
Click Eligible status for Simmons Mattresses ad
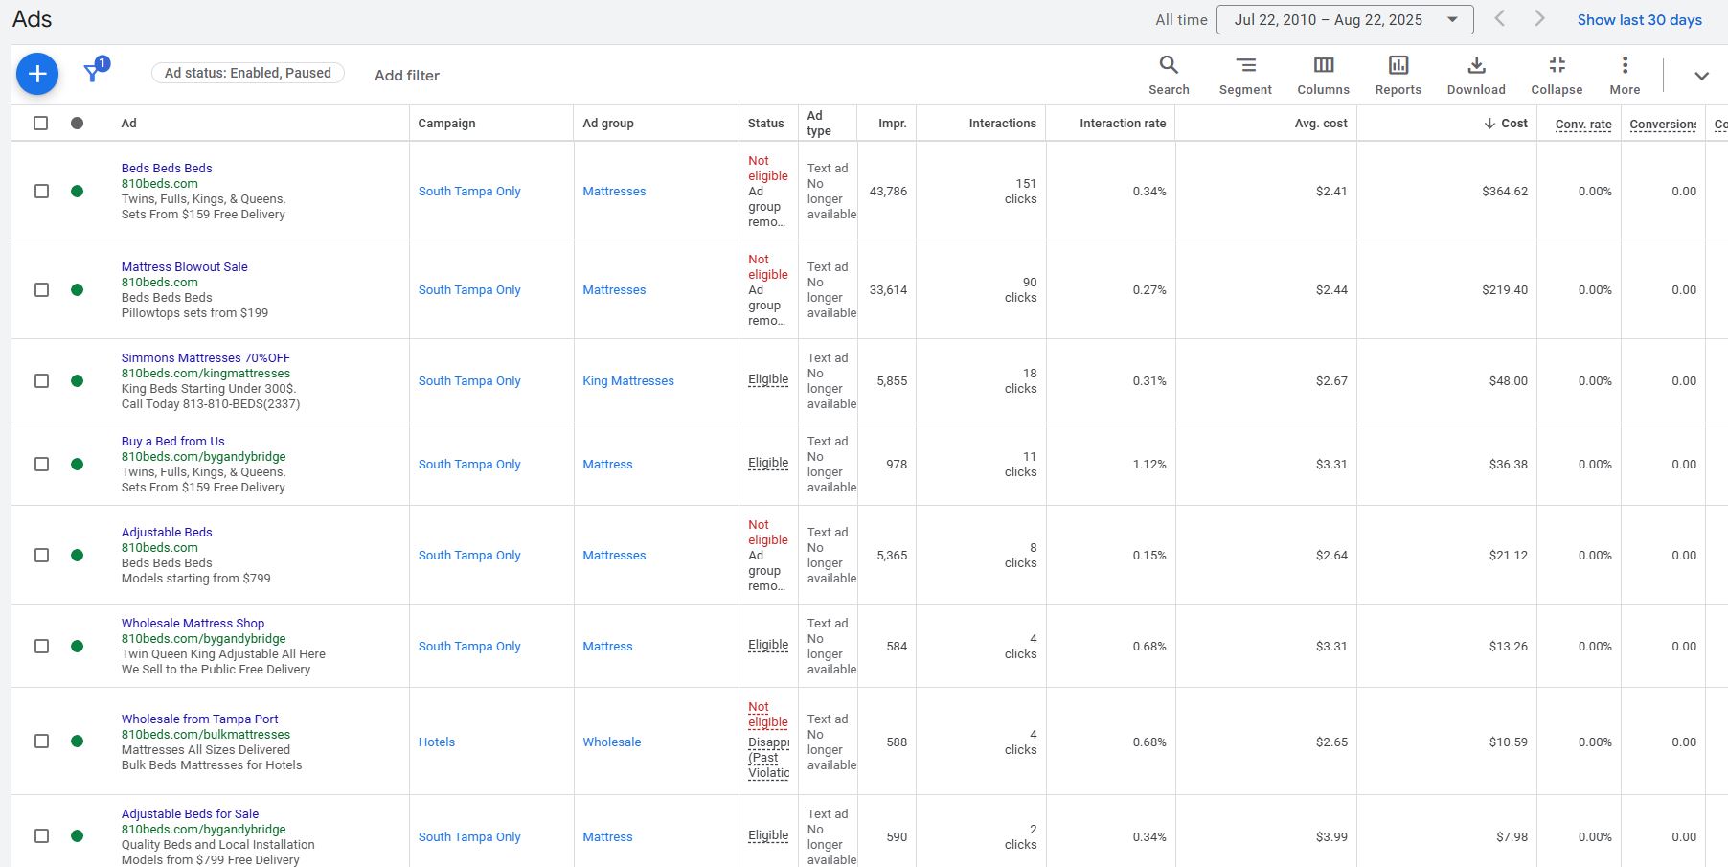tap(768, 379)
